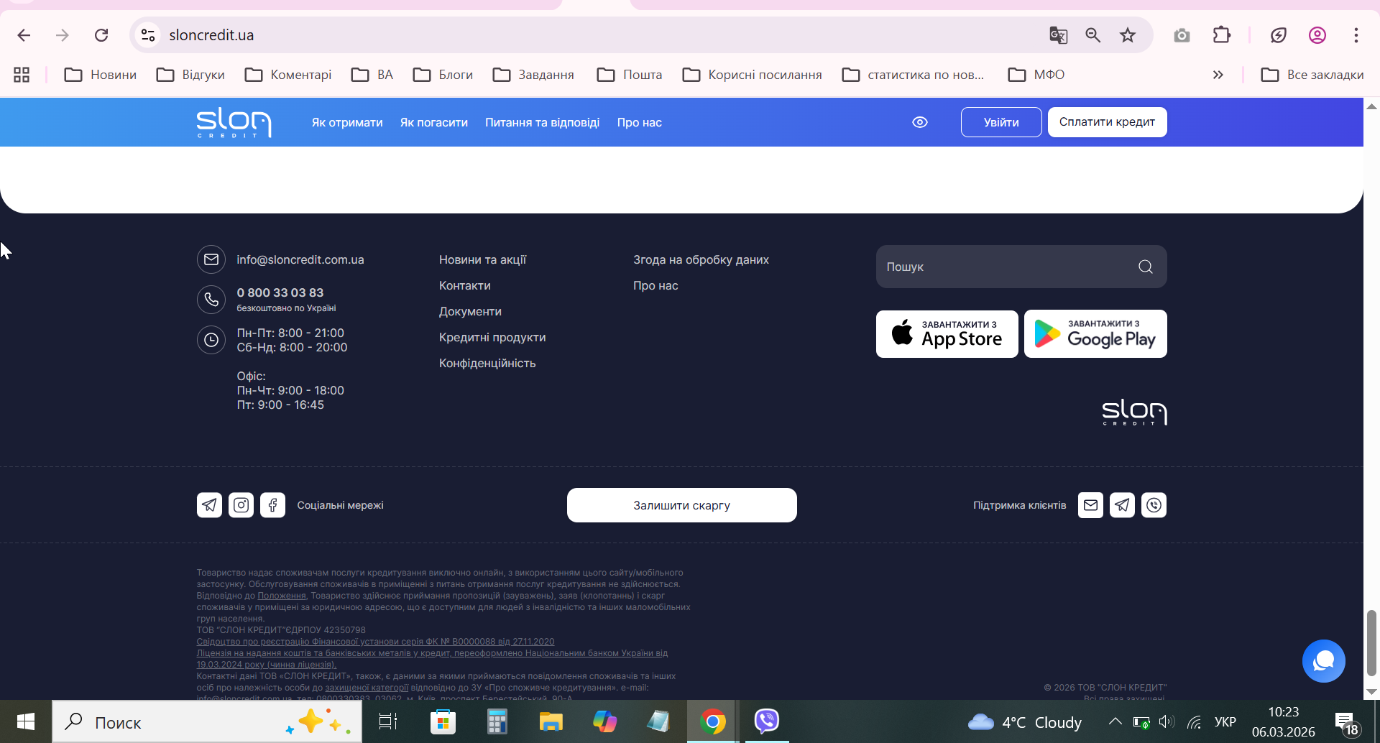Click the footer Slon Credit logo
Image resolution: width=1380 pixels, height=743 pixels.
1134,412
